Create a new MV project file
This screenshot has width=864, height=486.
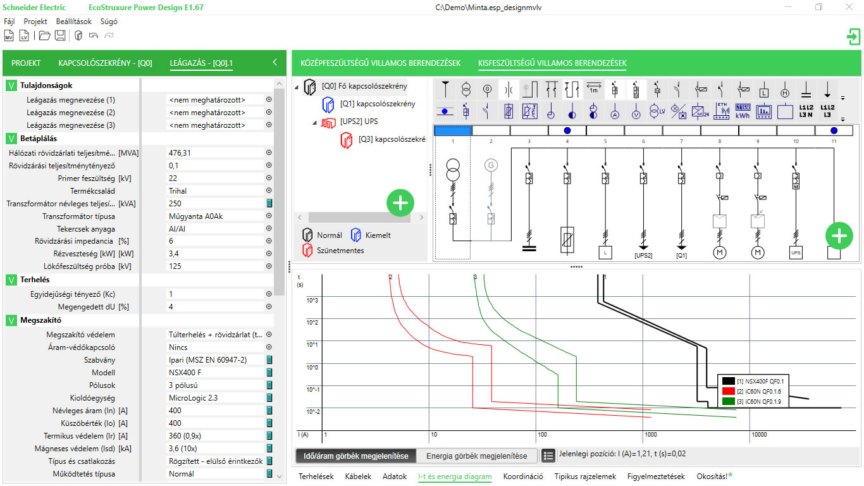[x=9, y=35]
